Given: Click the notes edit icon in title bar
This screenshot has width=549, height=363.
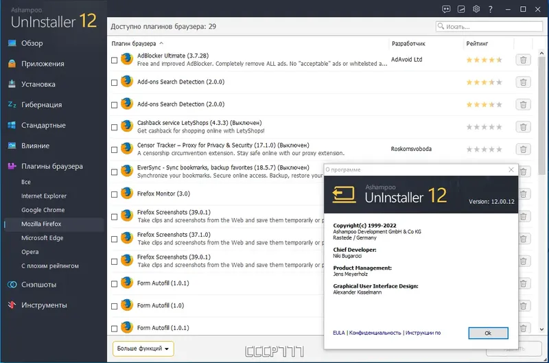Looking at the screenshot, I should (461, 10).
